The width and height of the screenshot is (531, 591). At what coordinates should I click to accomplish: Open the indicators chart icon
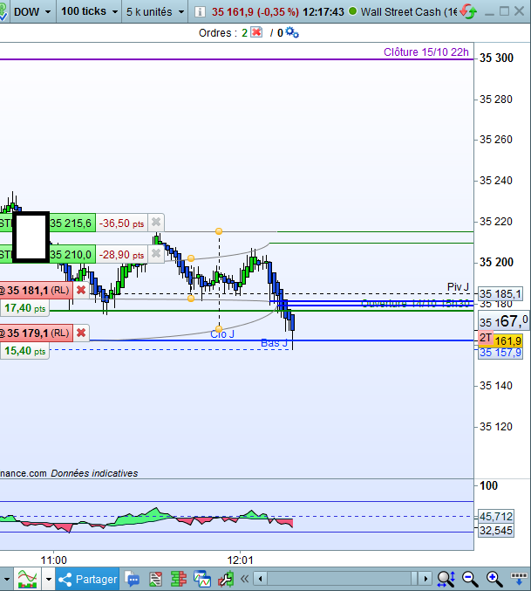pos(28,579)
